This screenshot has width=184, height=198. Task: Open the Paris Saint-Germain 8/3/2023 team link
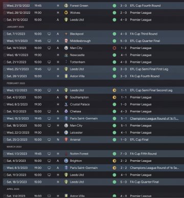[84, 168]
